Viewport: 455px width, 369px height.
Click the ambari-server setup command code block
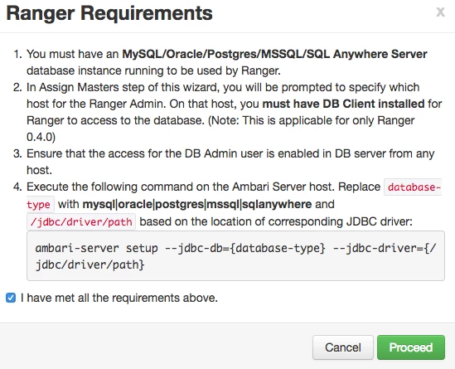coord(235,255)
